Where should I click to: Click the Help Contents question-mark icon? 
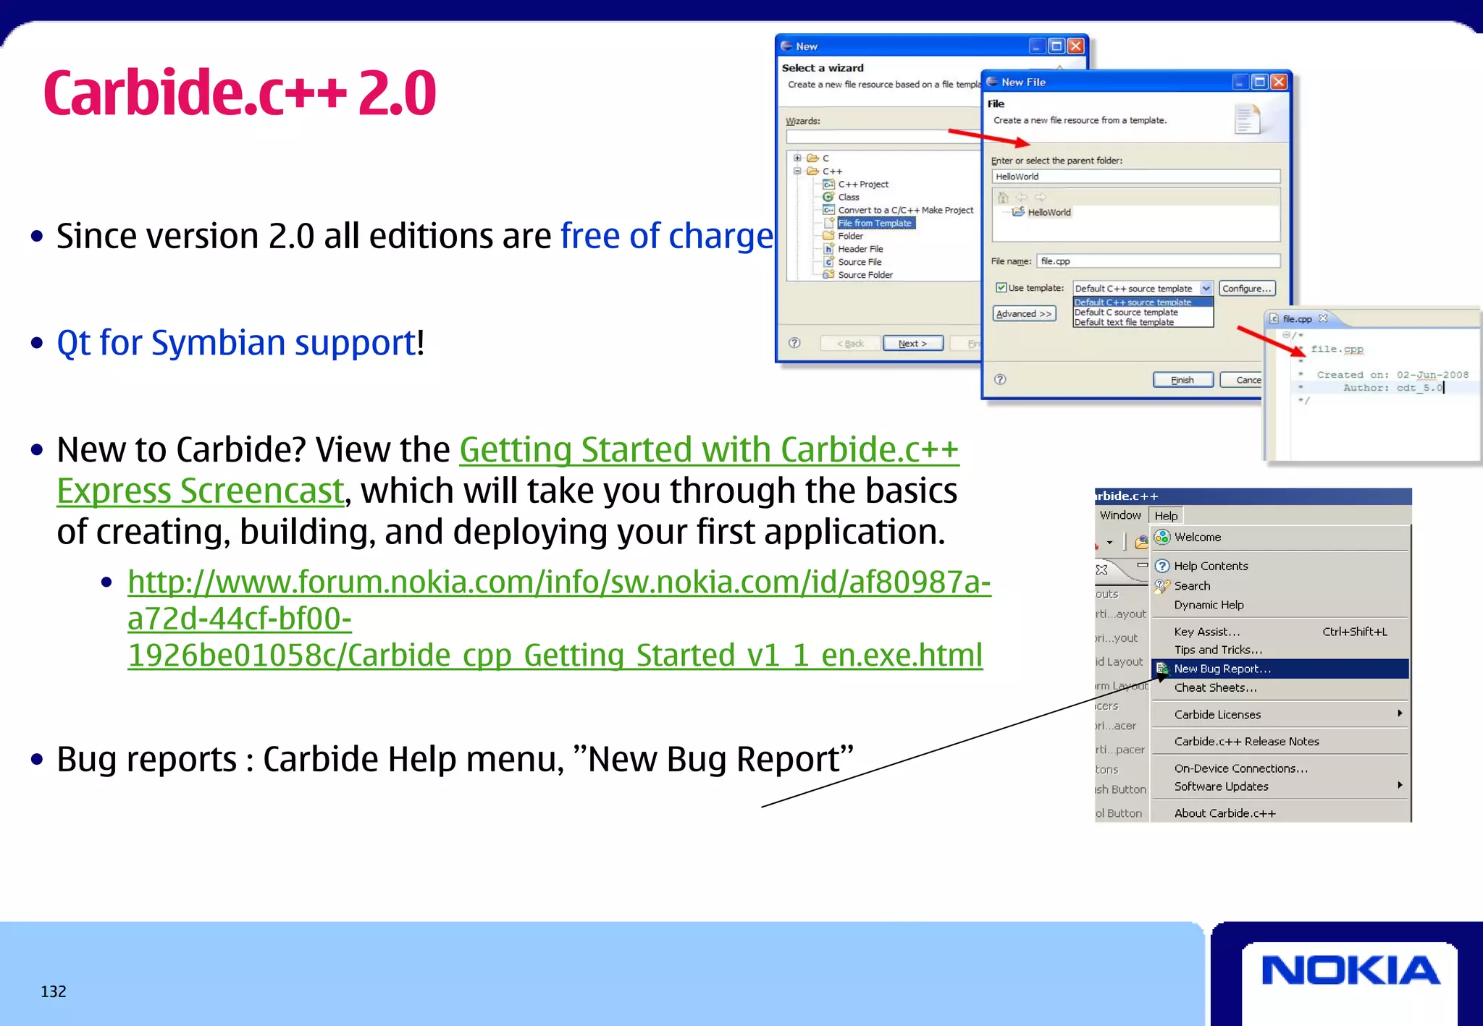pos(1162,566)
